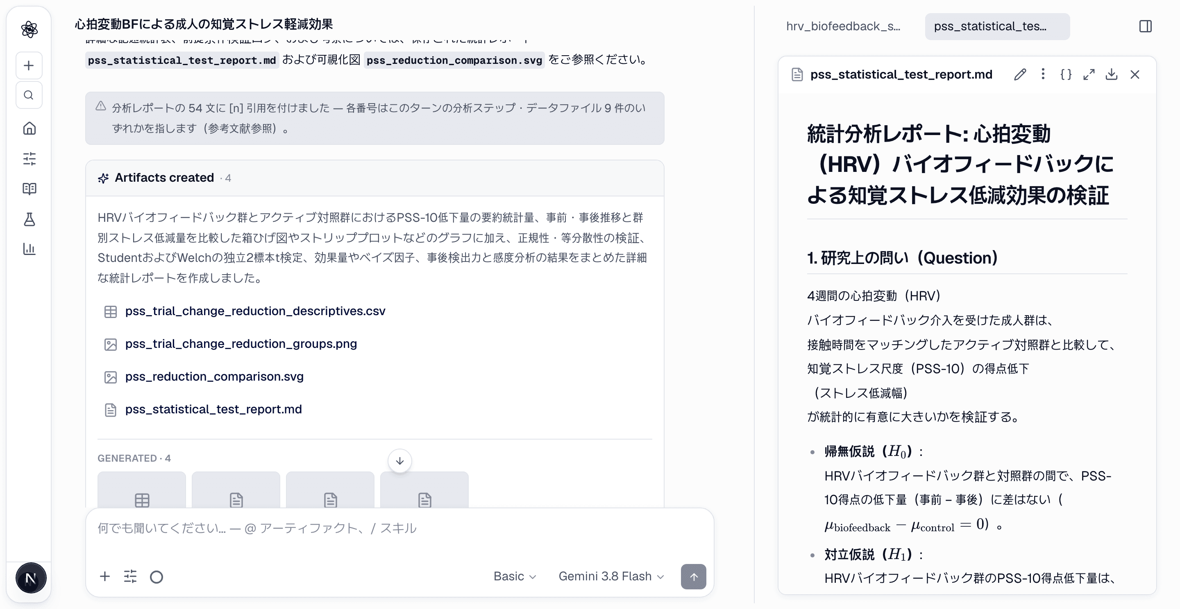
Task: Toggle the circle icon in composer
Action: click(157, 577)
